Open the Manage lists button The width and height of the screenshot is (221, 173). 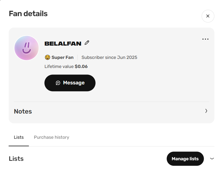[x=185, y=159]
